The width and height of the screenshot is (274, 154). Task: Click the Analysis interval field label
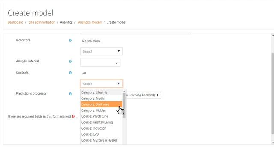(x=27, y=61)
